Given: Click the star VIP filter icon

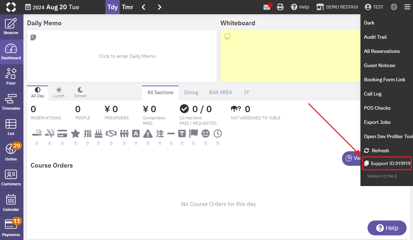Looking at the screenshot, I should [x=75, y=133].
